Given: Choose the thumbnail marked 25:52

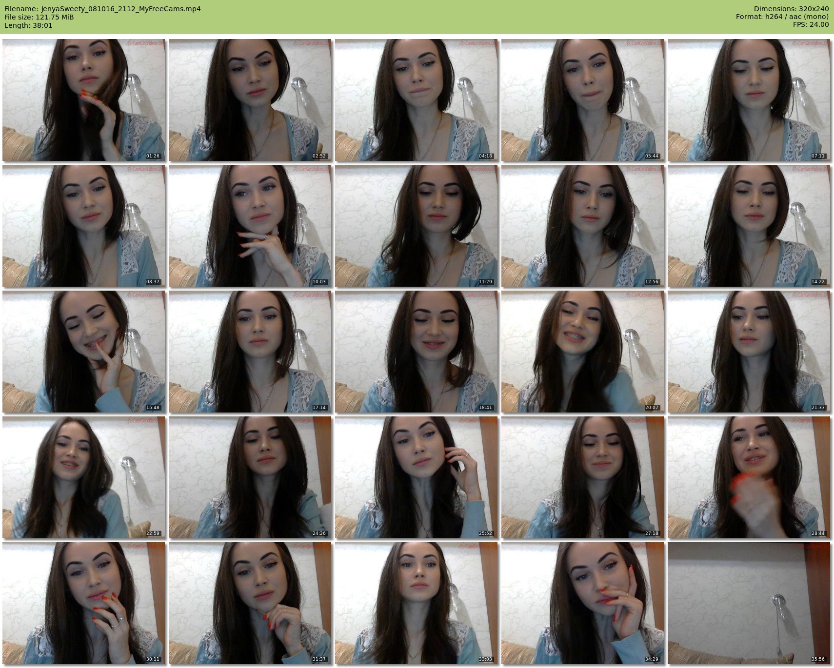Looking at the screenshot, I should tap(417, 477).
